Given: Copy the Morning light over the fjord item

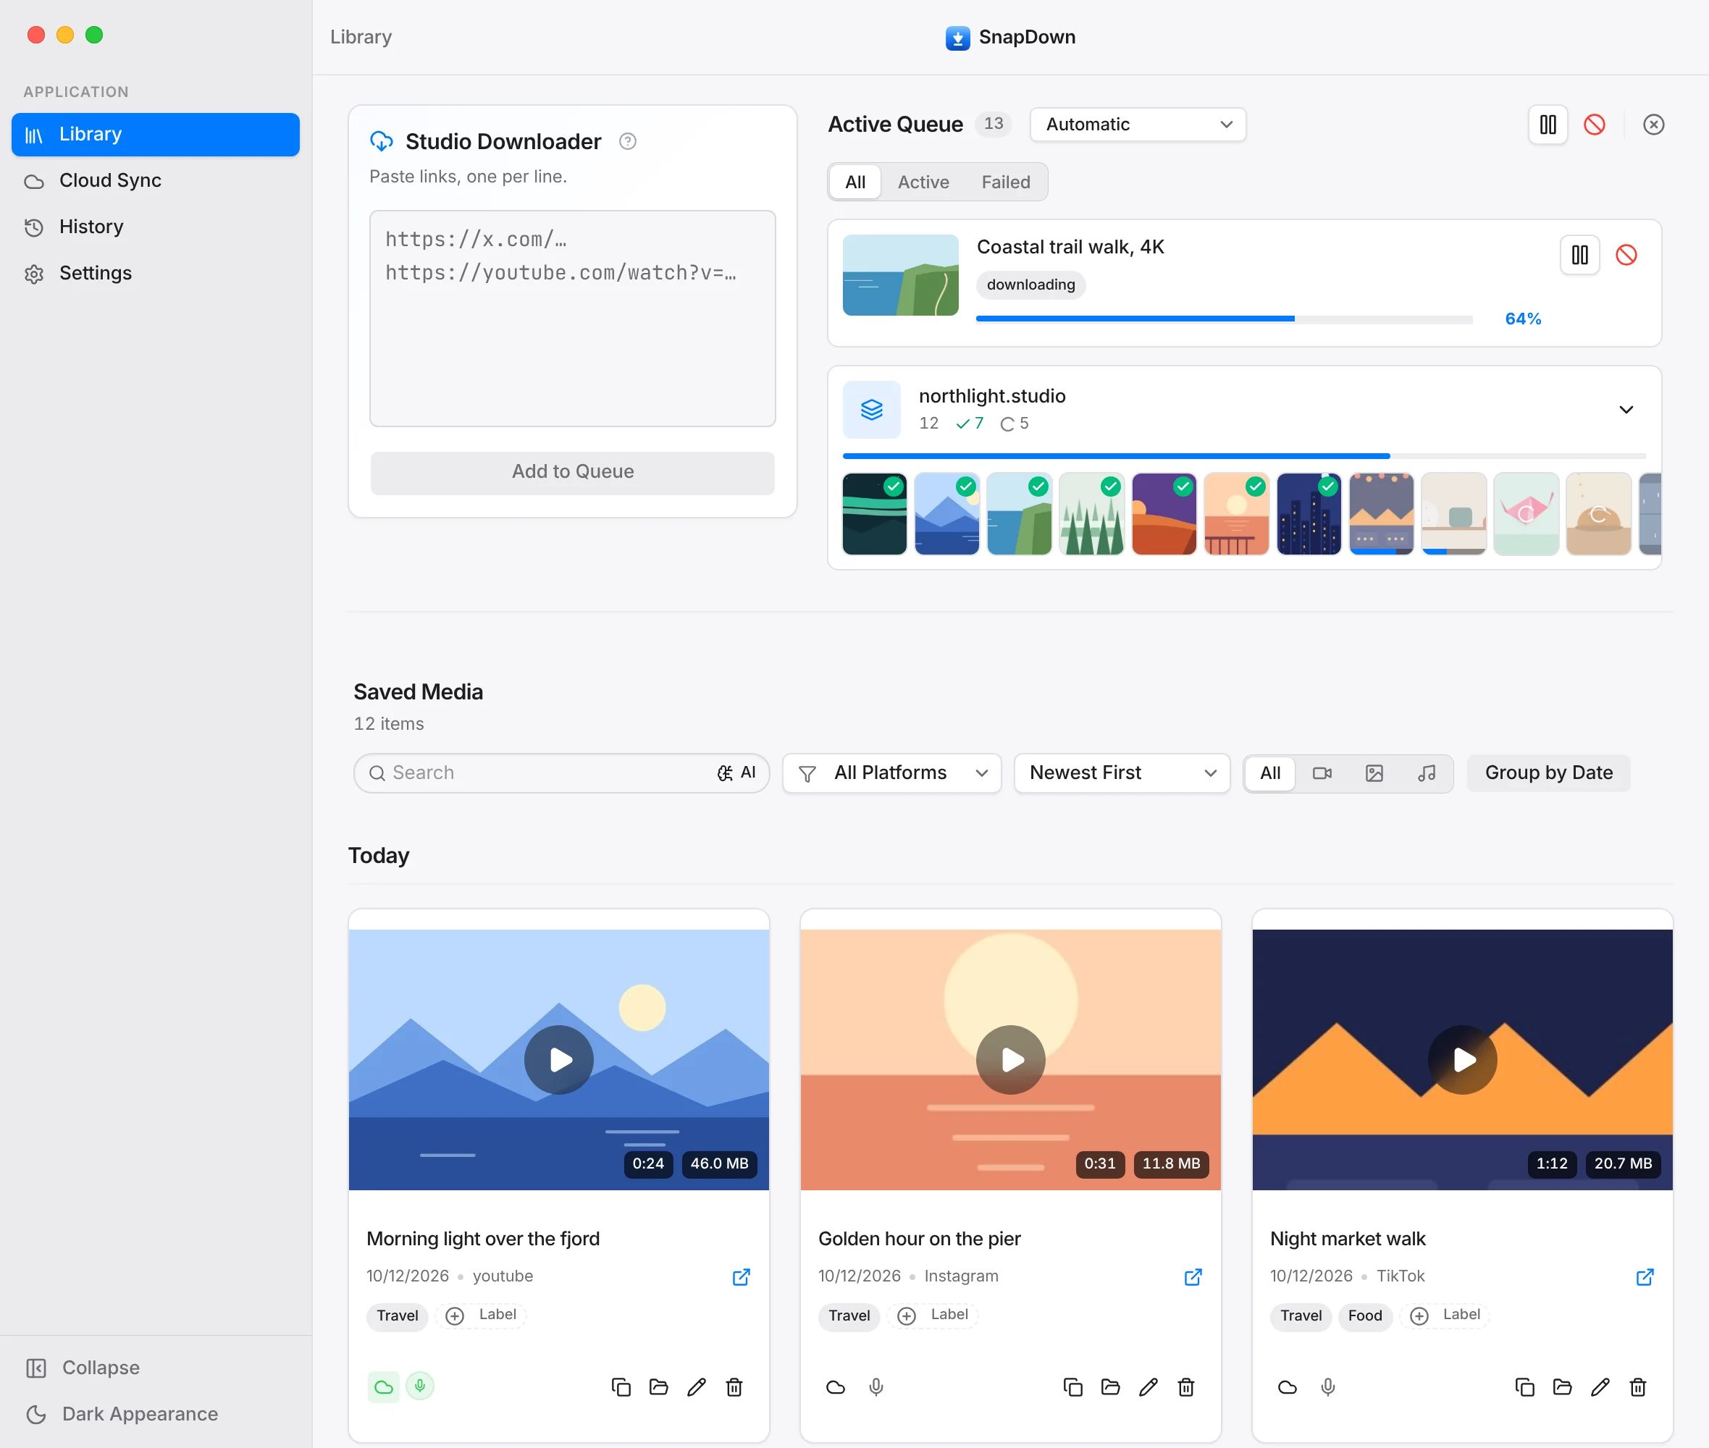Looking at the screenshot, I should point(621,1387).
